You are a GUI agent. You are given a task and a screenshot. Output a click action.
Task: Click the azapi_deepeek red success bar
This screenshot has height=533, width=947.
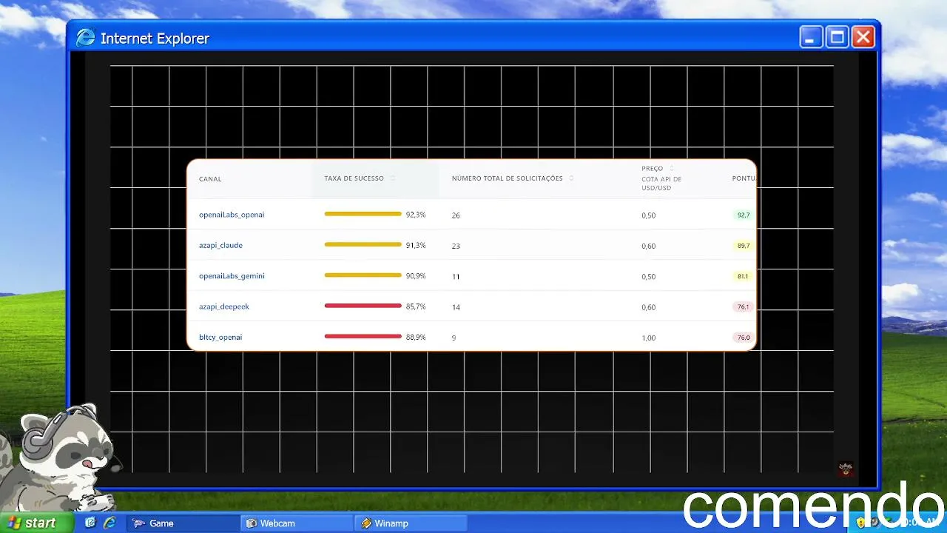(363, 306)
